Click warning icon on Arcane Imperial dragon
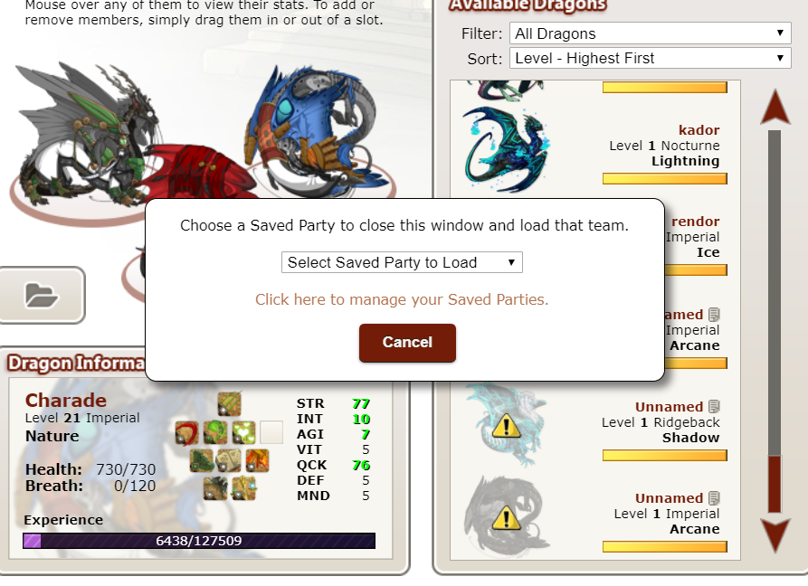 pyautogui.click(x=506, y=518)
